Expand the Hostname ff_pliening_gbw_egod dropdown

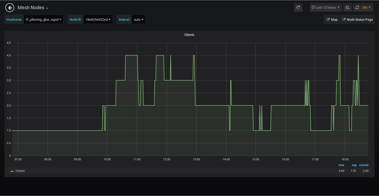[43, 19]
